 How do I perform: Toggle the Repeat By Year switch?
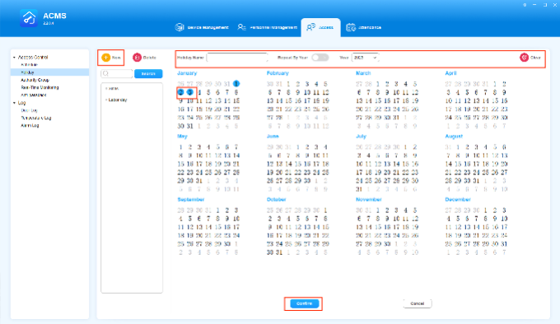coord(320,58)
